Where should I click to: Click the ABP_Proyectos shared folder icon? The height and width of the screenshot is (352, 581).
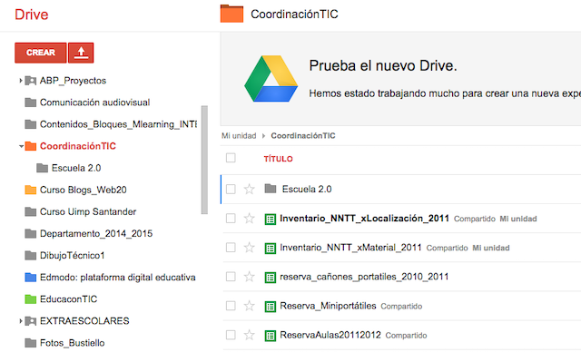[30, 81]
